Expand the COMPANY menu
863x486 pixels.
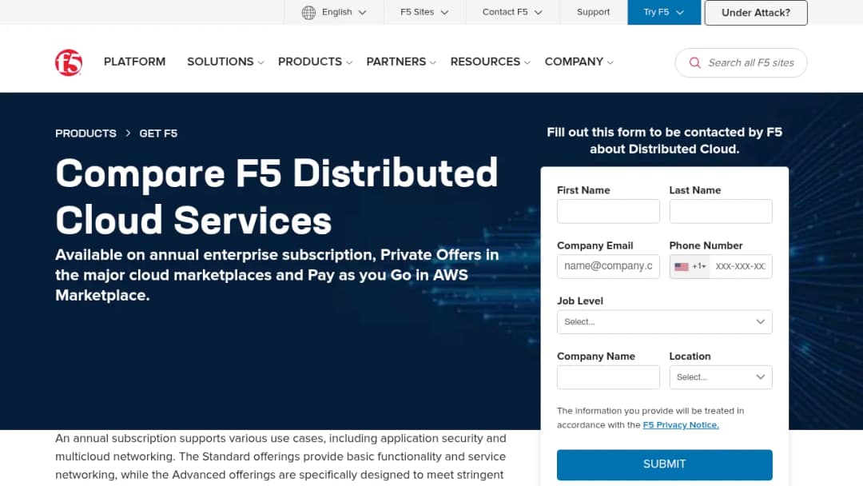[x=579, y=62]
